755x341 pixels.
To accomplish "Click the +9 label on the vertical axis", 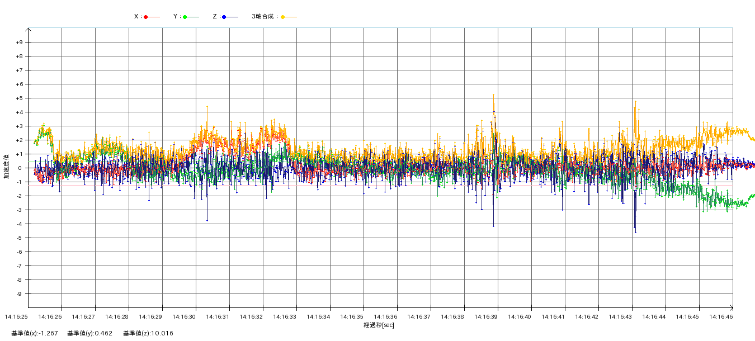I will [x=19, y=42].
